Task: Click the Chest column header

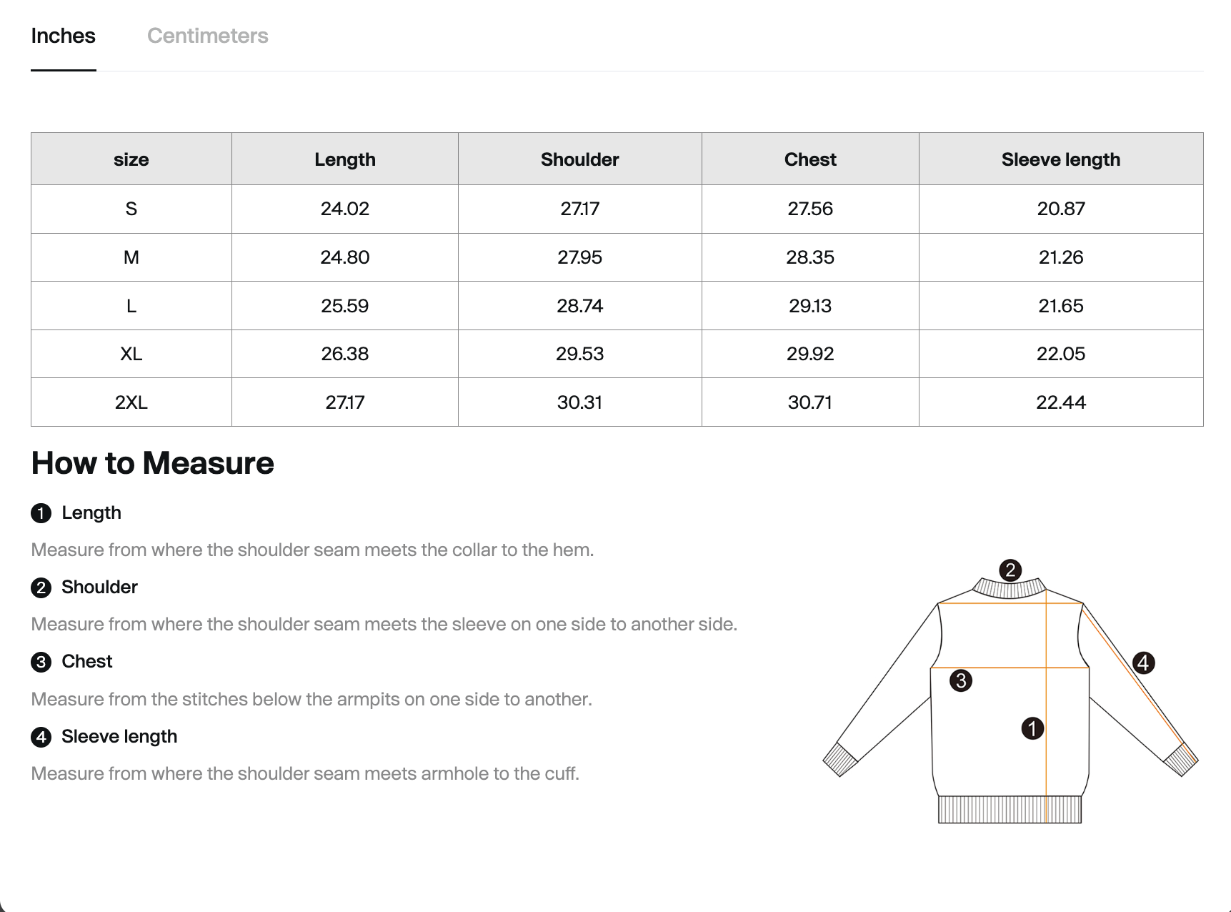Action: 810,159
